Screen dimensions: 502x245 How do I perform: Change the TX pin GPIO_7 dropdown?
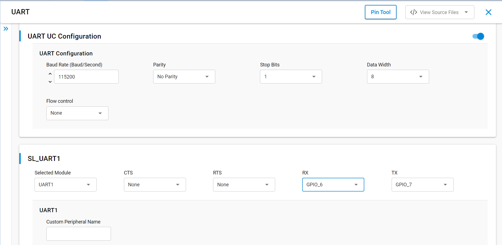click(x=423, y=185)
